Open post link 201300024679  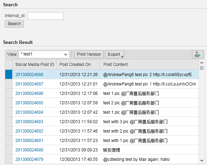29,159
